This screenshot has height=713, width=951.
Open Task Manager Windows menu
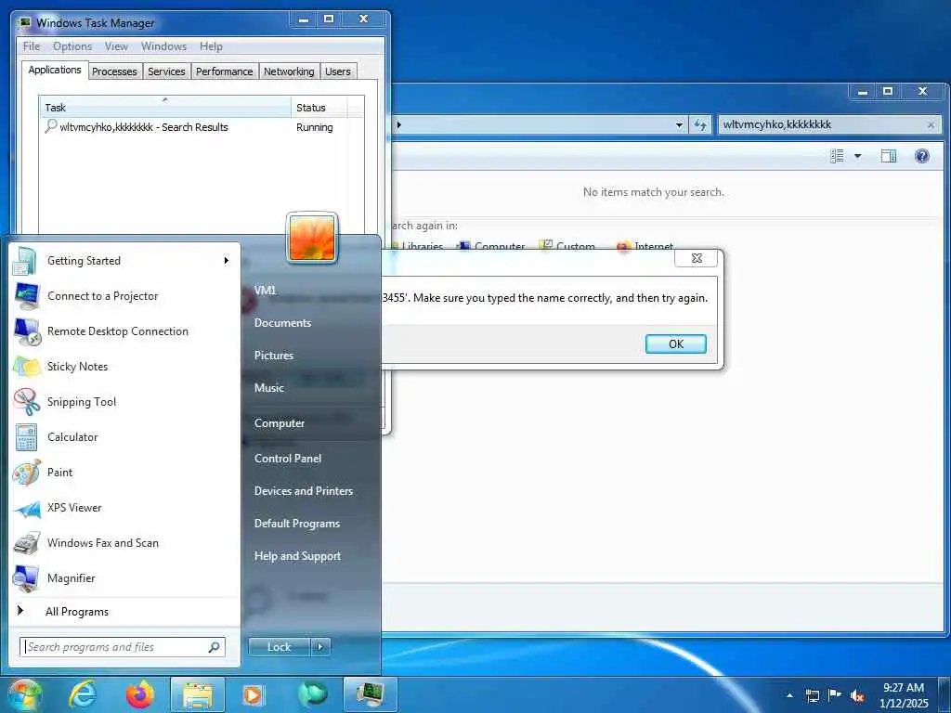point(163,46)
